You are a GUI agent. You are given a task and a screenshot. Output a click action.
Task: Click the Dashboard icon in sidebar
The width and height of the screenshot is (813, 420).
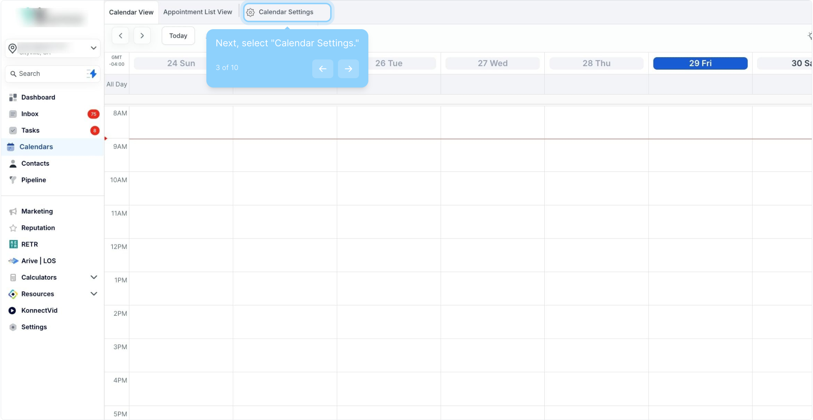(13, 97)
